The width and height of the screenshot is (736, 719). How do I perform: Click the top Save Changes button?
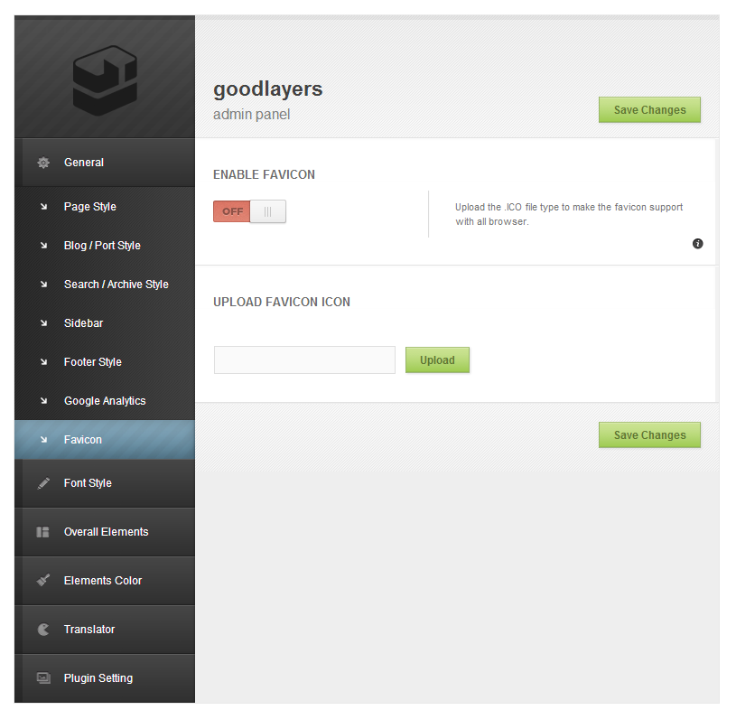click(649, 110)
